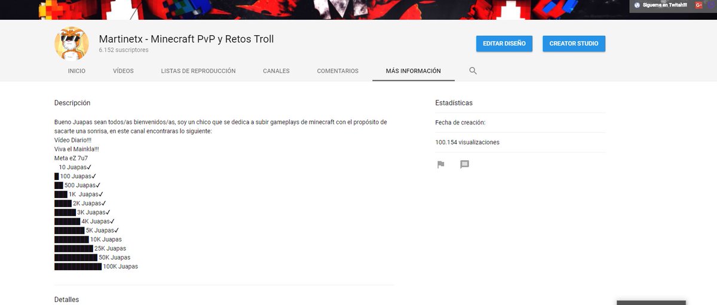Go to LISTAS DE REPRODUCCIÓN tab
The width and height of the screenshot is (717, 305).
pyautogui.click(x=198, y=71)
